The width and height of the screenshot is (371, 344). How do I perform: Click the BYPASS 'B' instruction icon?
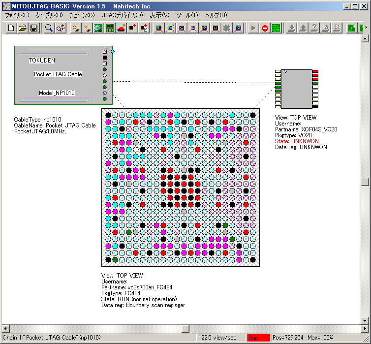(159, 28)
